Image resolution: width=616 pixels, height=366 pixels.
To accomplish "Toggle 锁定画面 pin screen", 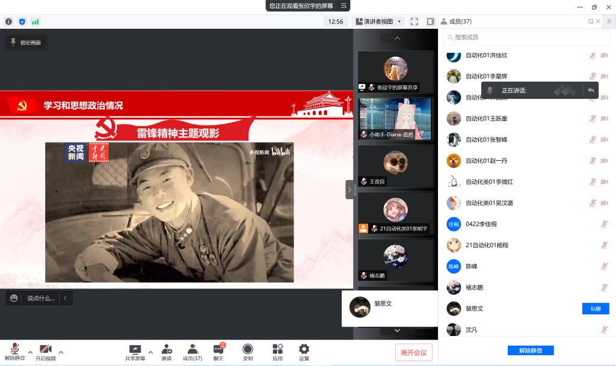I will click(x=25, y=43).
